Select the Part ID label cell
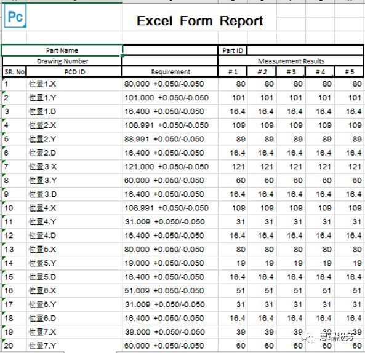This screenshot has width=365, height=353. pyautogui.click(x=232, y=50)
